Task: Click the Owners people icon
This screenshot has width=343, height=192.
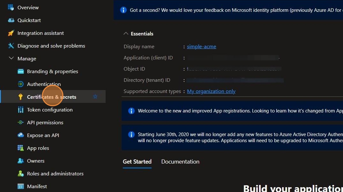Action: 20,161
